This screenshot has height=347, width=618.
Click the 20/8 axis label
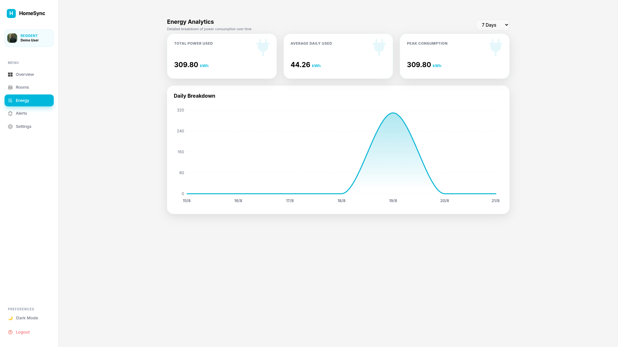445,201
